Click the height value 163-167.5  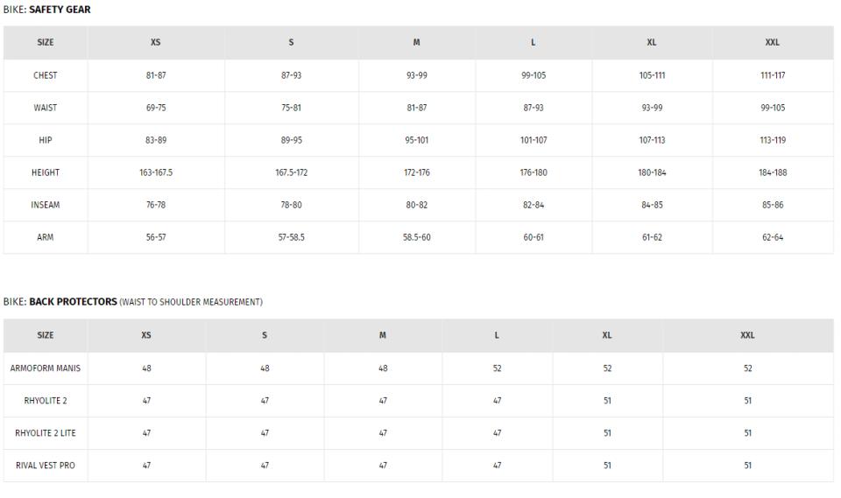(x=156, y=172)
